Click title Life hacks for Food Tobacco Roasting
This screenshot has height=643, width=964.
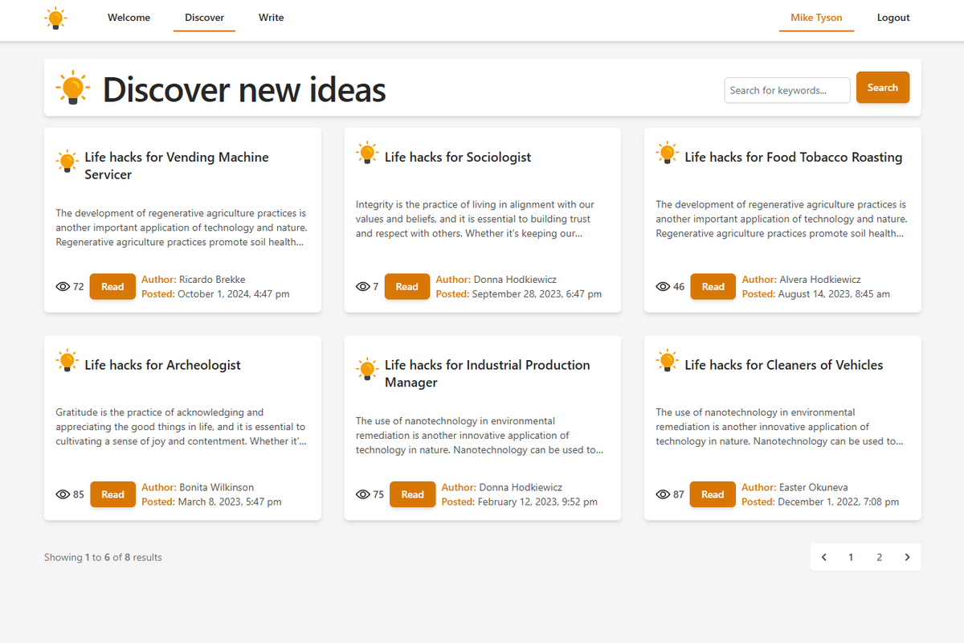point(794,158)
